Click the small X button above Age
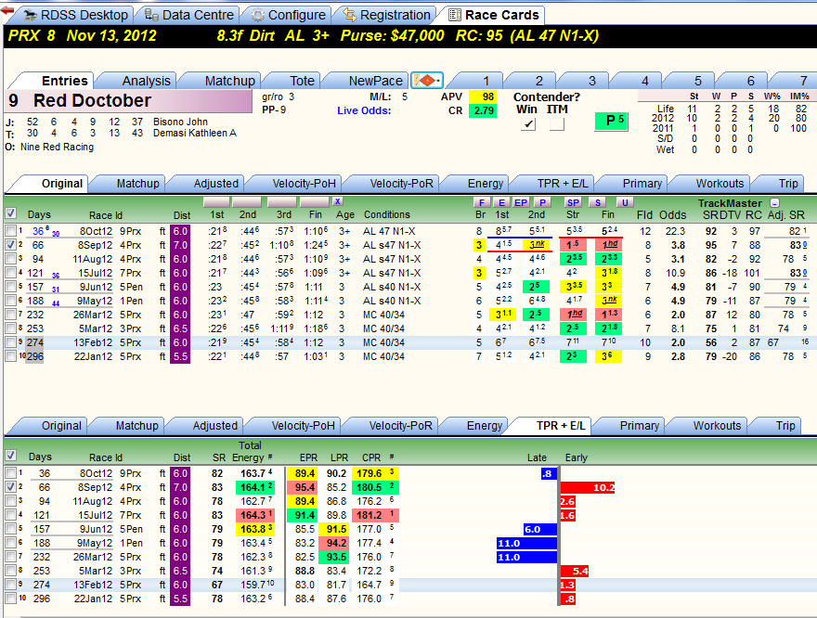Screen dimensions: 817x618 coord(338,201)
